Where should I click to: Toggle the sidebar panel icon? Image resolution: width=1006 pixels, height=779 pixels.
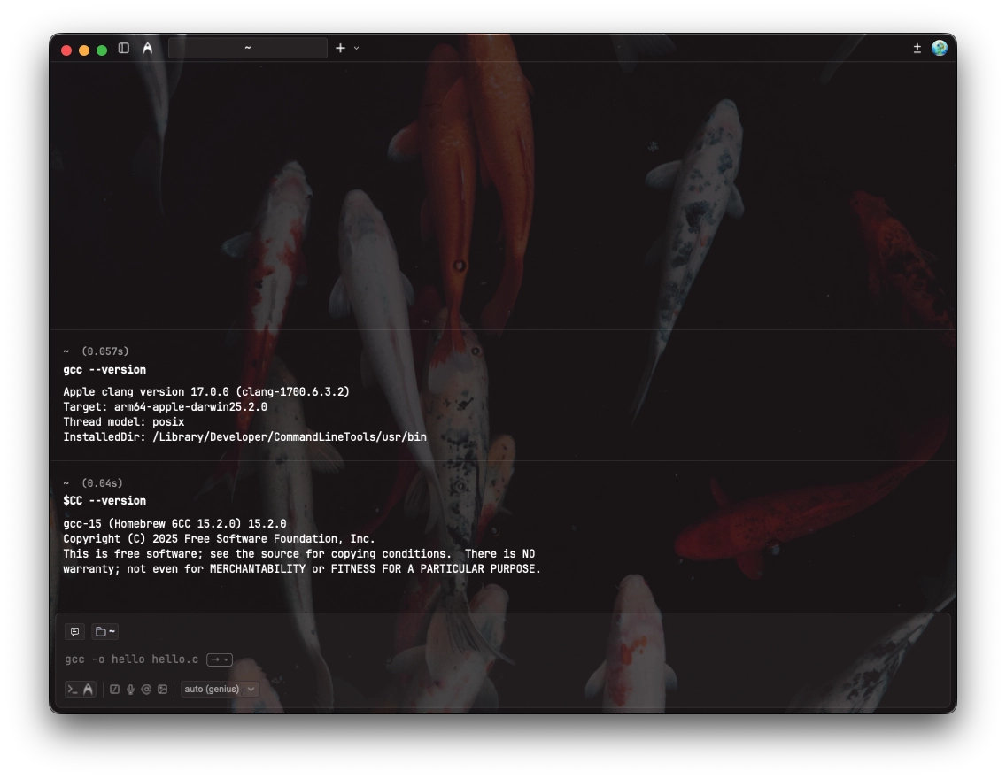124,49
